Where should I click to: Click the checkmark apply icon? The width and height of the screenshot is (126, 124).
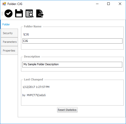click(8, 13)
